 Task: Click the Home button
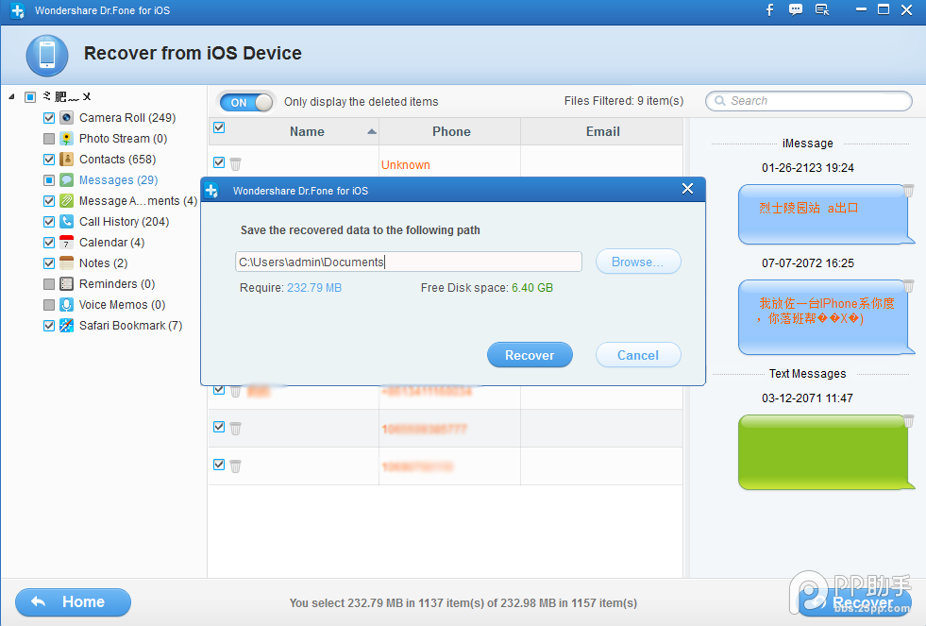(74, 602)
